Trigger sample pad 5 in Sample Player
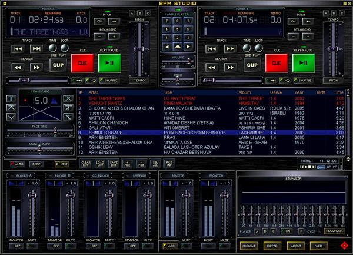353x255 pixels. (x=178, y=29)
